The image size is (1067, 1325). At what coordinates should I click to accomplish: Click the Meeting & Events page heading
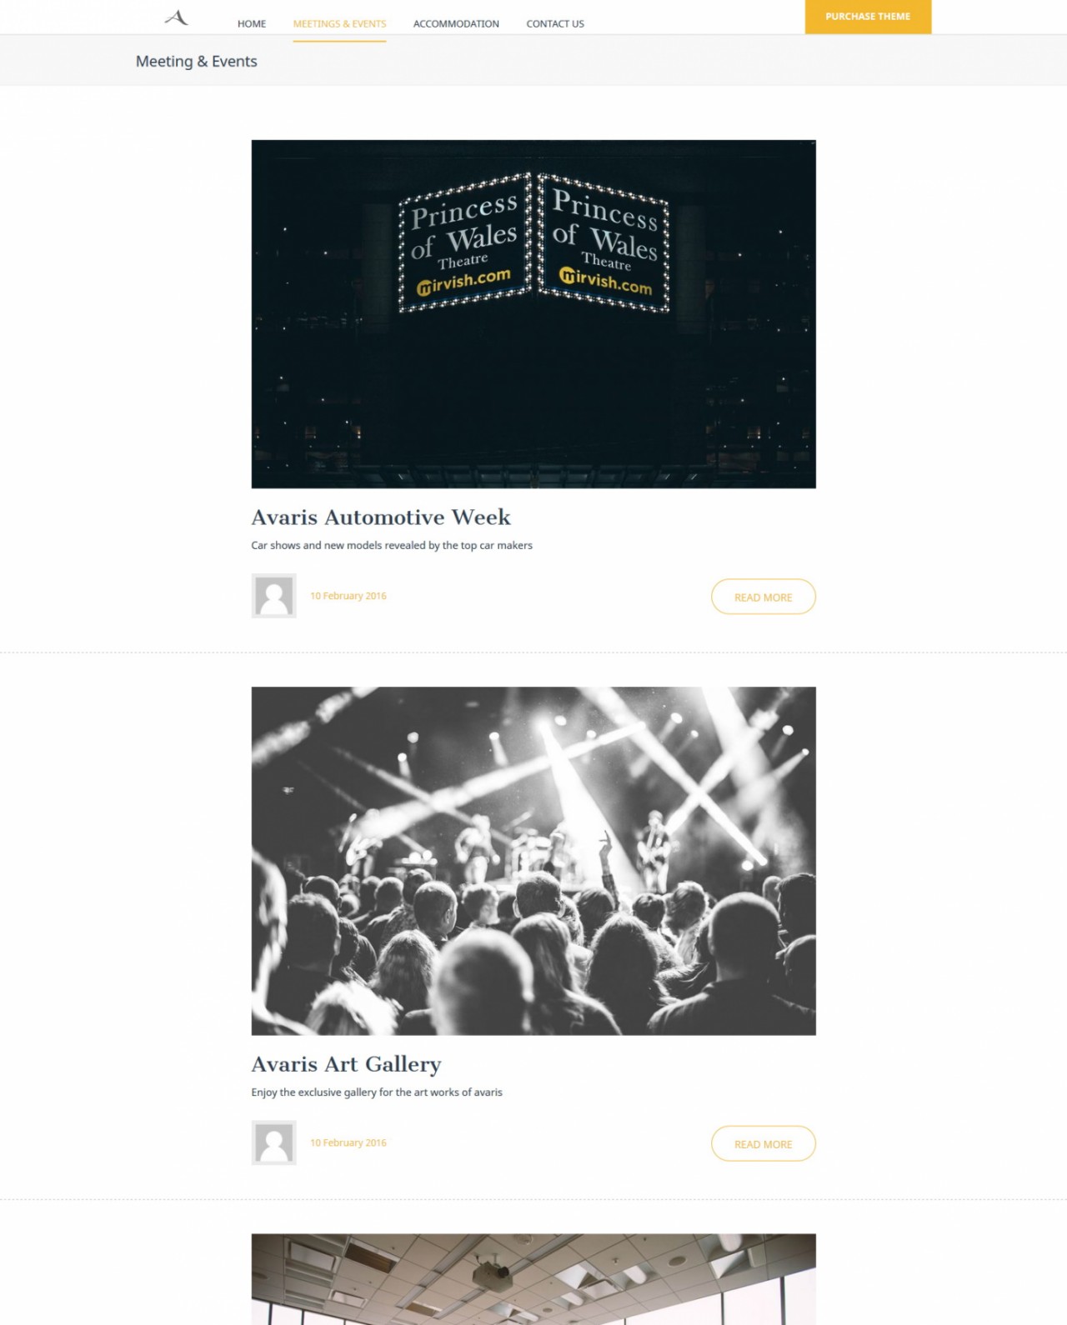click(x=197, y=61)
